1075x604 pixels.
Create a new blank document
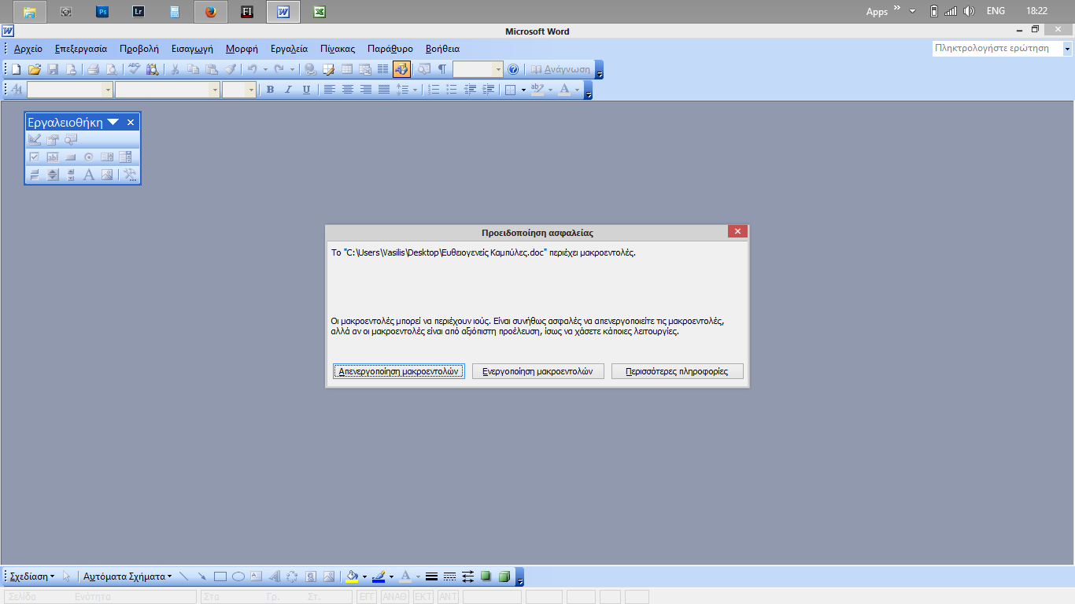click(x=16, y=69)
